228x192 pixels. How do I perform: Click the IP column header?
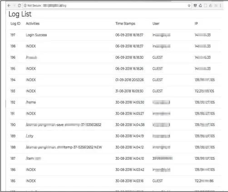(x=196, y=24)
